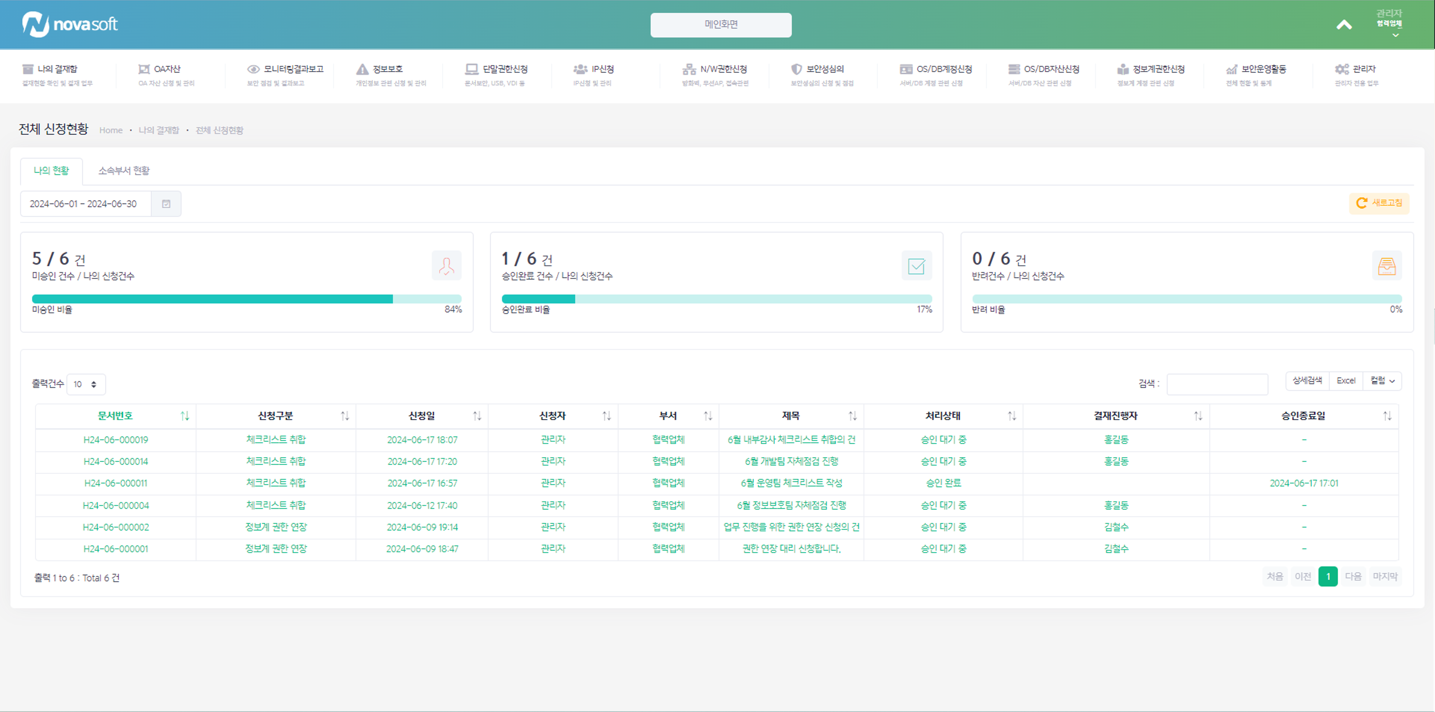
Task: Open the 관리자 gears icon menu
Action: click(x=1341, y=69)
